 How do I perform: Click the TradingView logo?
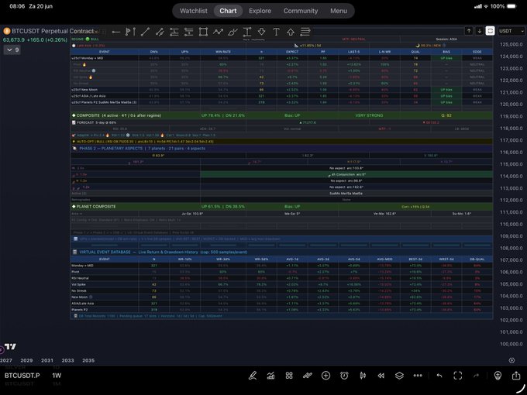coord(10,347)
